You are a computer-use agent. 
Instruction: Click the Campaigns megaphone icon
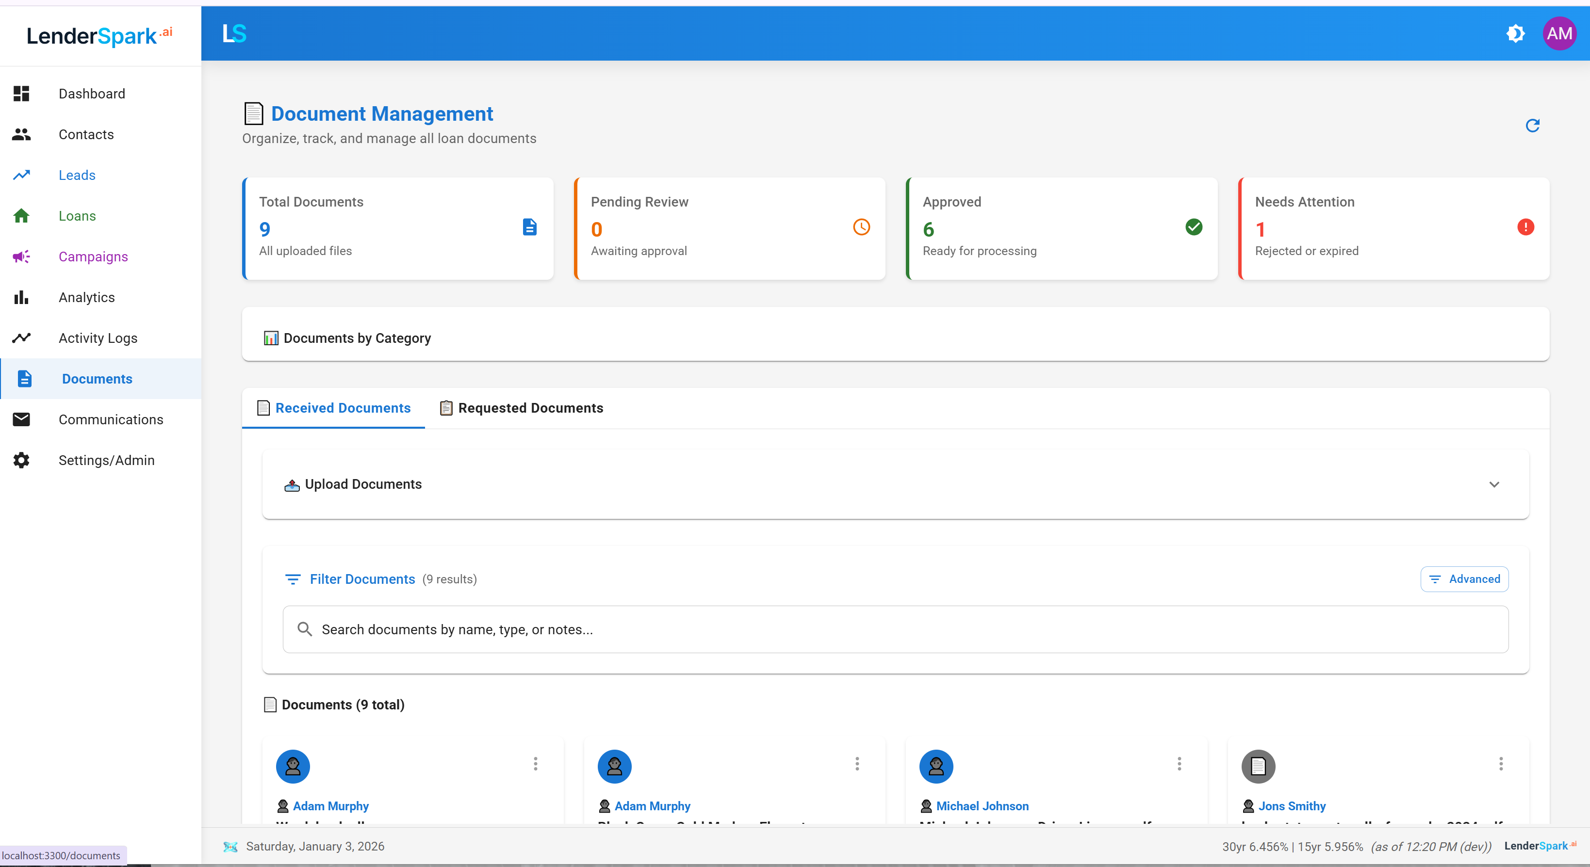tap(22, 257)
